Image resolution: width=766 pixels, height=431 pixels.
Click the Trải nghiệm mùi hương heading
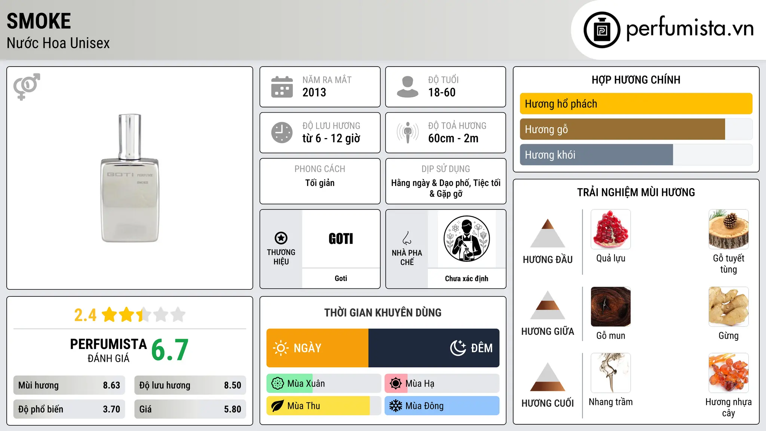coord(636,192)
